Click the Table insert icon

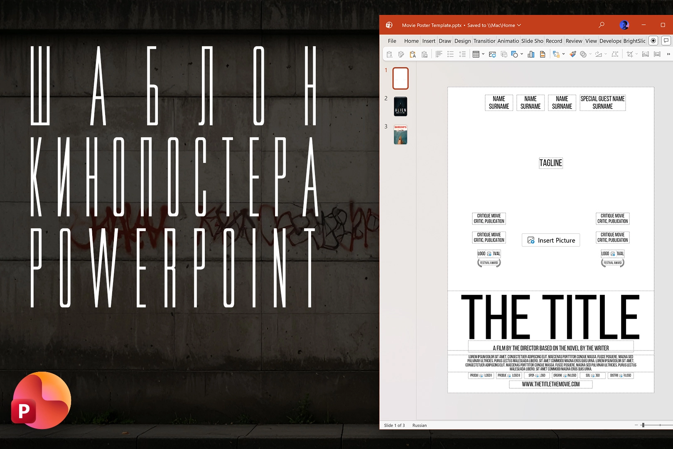476,54
